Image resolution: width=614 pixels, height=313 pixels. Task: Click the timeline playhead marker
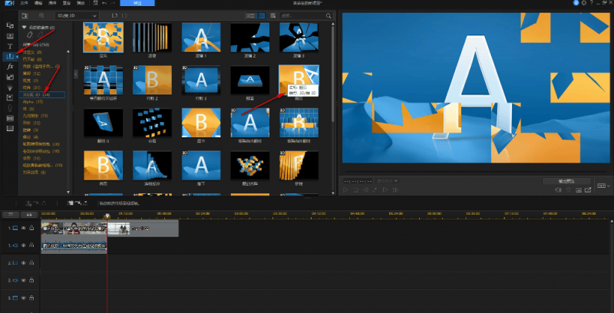107,214
